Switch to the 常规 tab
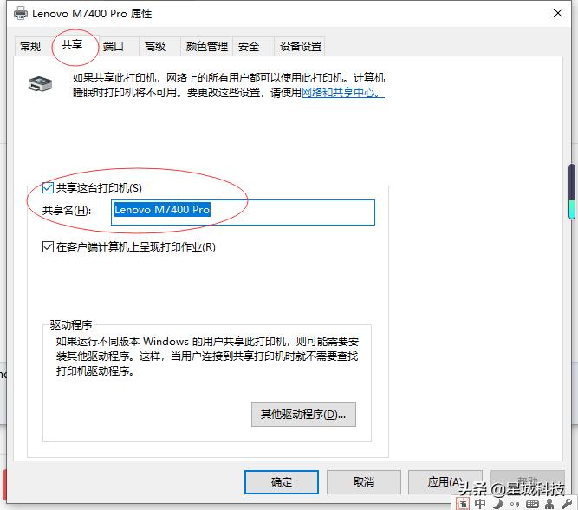 [30, 47]
